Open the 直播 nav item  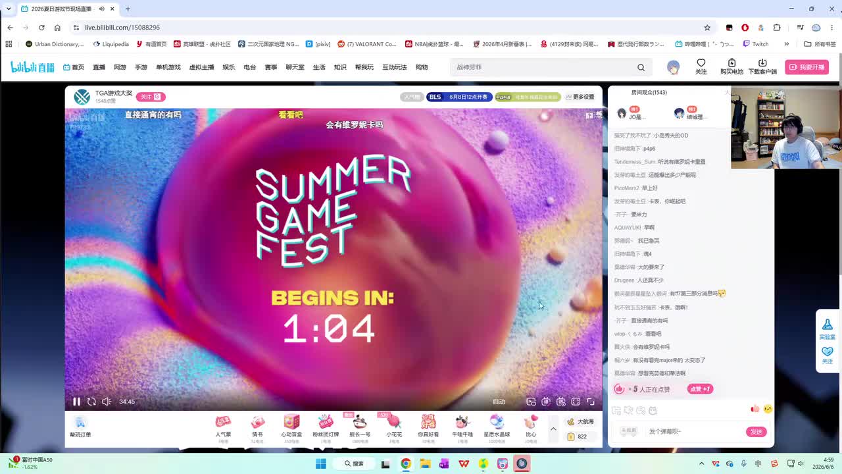coord(99,67)
